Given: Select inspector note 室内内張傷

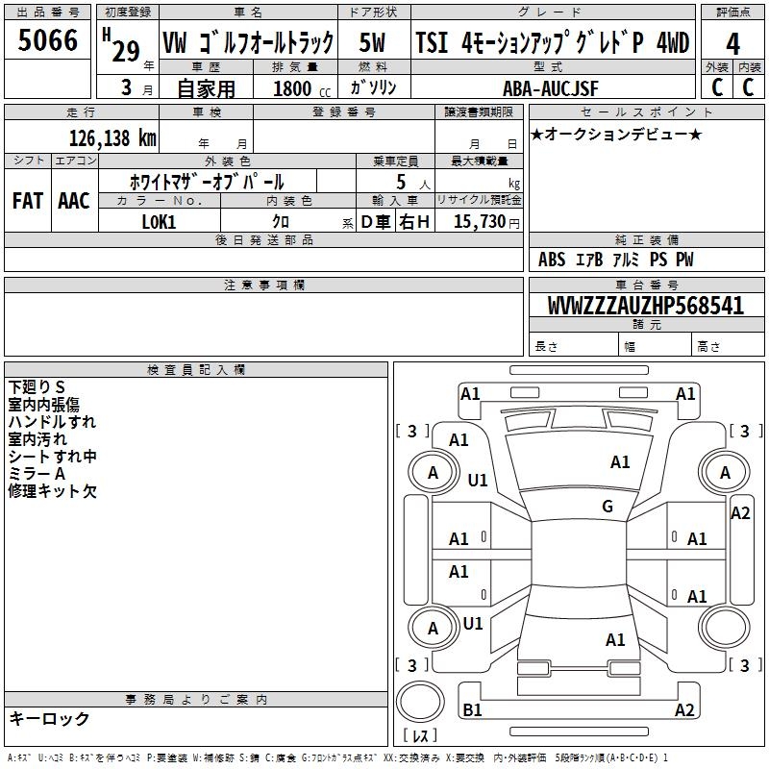Looking at the screenshot, I should coord(43,404).
